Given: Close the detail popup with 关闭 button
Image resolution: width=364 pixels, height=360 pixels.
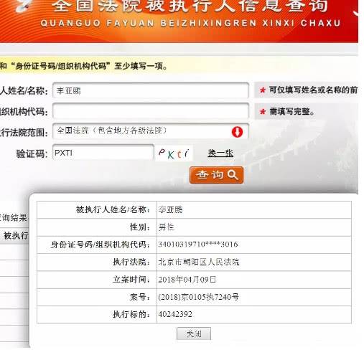Looking at the screenshot, I should (194, 333).
